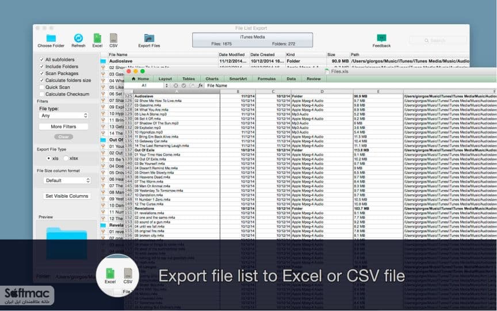Click the stepper beside the A1 name box
Image resolution: width=497 pixels, height=311 pixels.
pos(166,85)
